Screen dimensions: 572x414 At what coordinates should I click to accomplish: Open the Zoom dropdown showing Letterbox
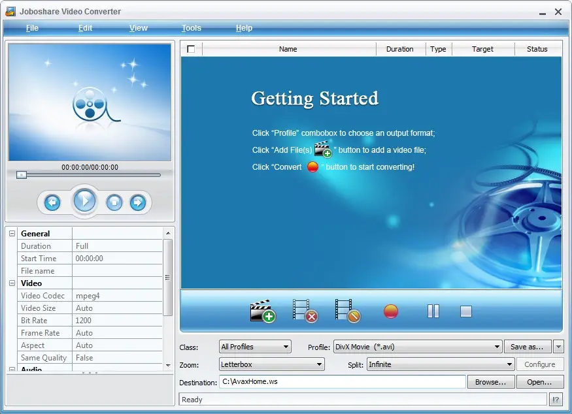[x=272, y=364]
